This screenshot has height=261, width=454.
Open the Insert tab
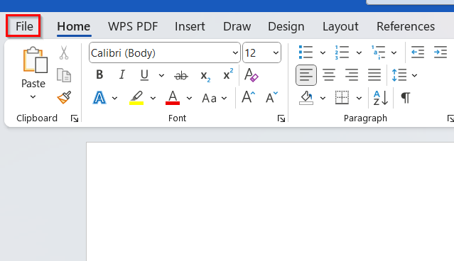pyautogui.click(x=190, y=26)
